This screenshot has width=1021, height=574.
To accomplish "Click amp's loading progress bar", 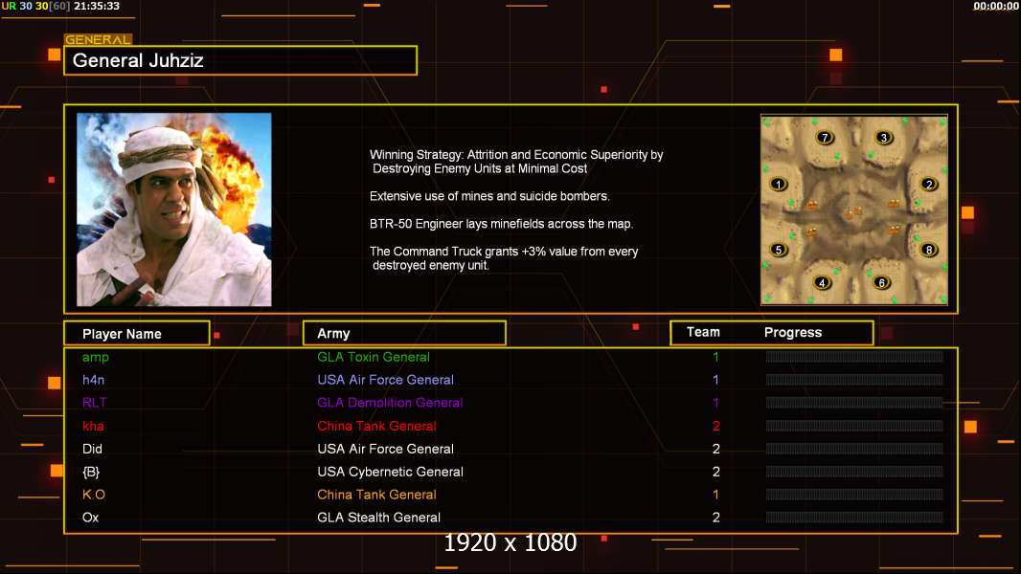I will pyautogui.click(x=854, y=356).
